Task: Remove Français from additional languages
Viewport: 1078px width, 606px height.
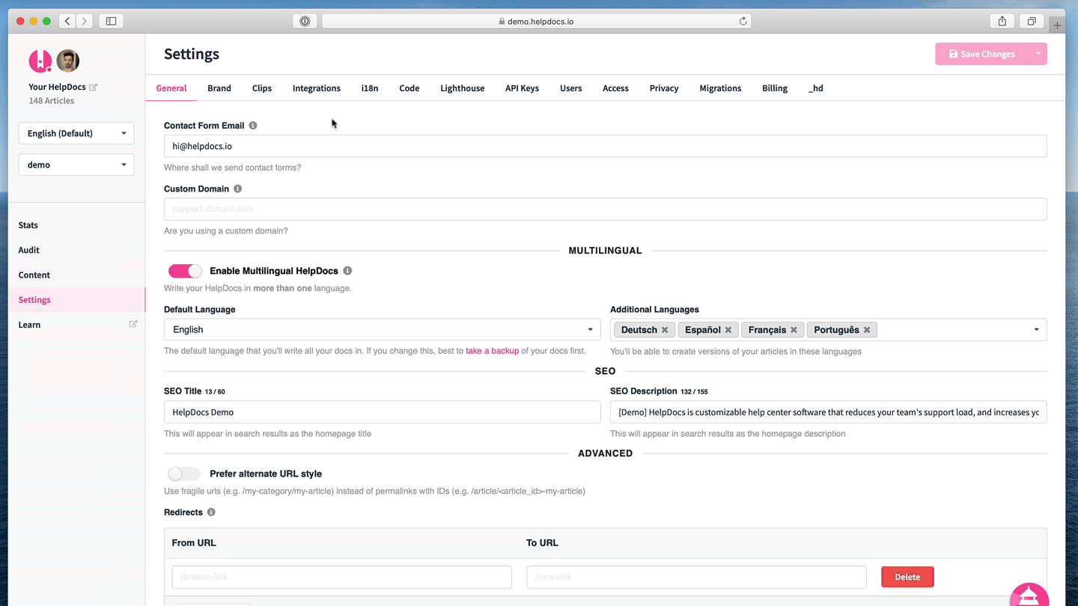Action: (x=794, y=330)
